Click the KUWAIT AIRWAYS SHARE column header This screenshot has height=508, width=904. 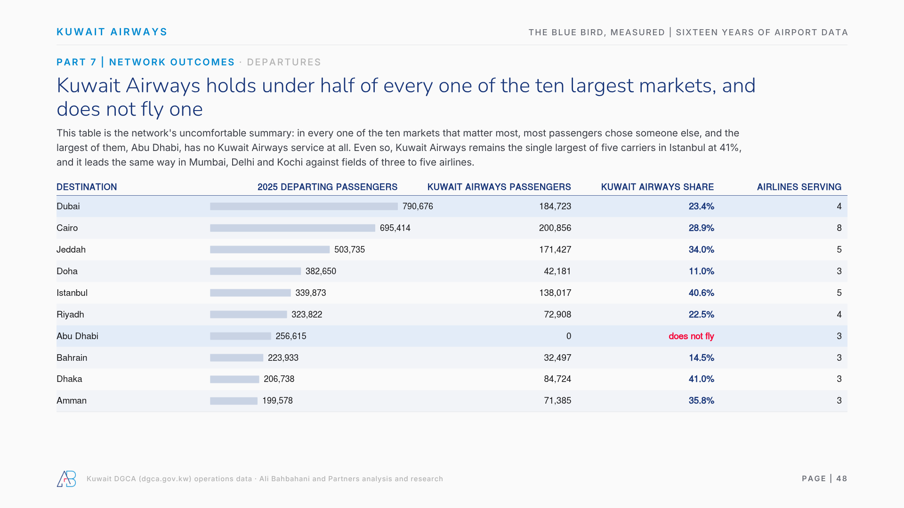657,187
